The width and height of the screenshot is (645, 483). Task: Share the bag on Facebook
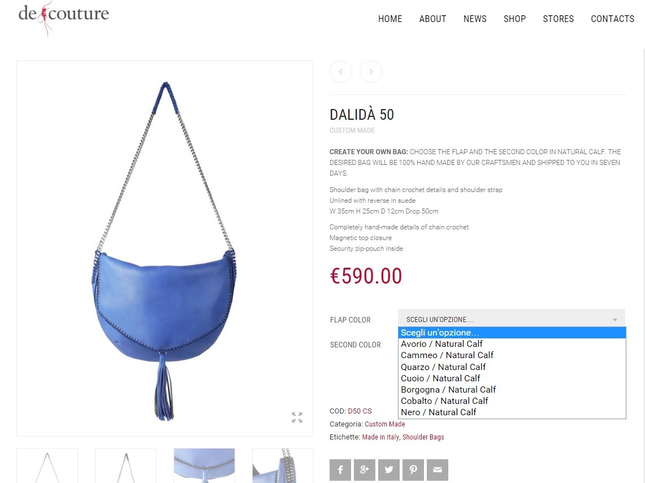point(340,470)
